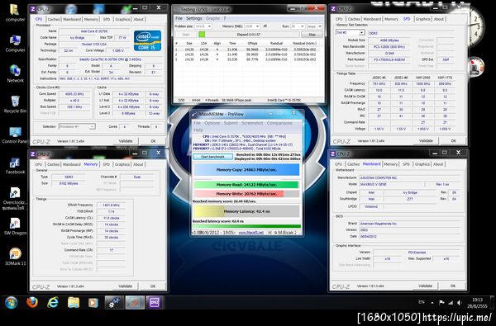Screen dimensions: 496x326
Task: Open LinX Memory (MiB) dropdown
Action: coord(252,26)
